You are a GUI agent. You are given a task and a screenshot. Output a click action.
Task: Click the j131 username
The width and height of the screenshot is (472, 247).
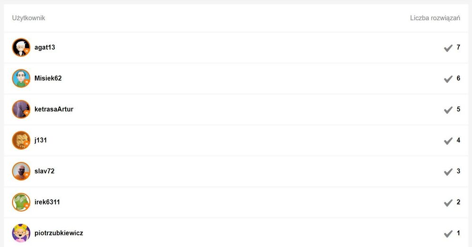tap(41, 140)
